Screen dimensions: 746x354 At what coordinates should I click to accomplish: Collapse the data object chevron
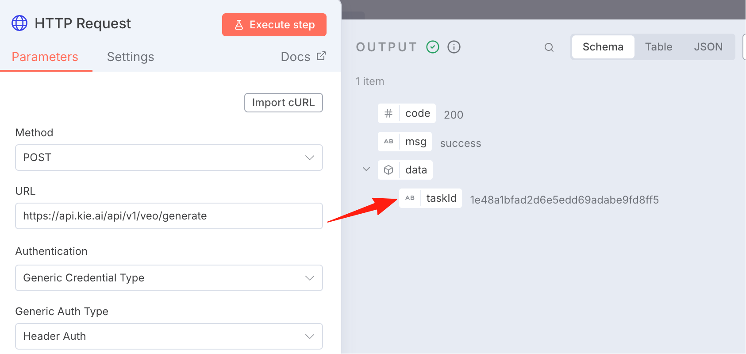pos(366,169)
